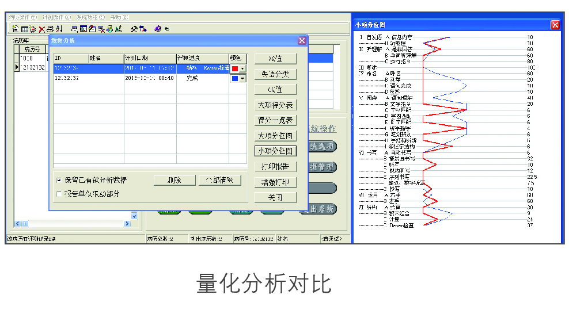Show the 小项分位图 chart

[275, 151]
